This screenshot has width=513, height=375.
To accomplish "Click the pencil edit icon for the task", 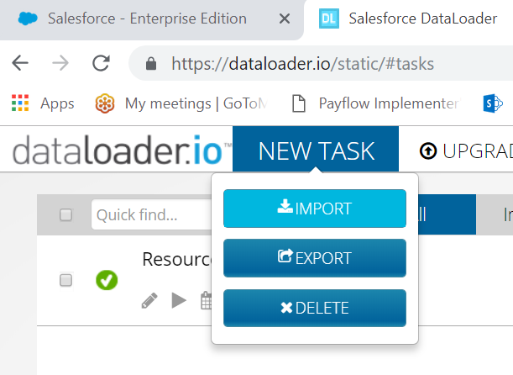I will tap(149, 300).
